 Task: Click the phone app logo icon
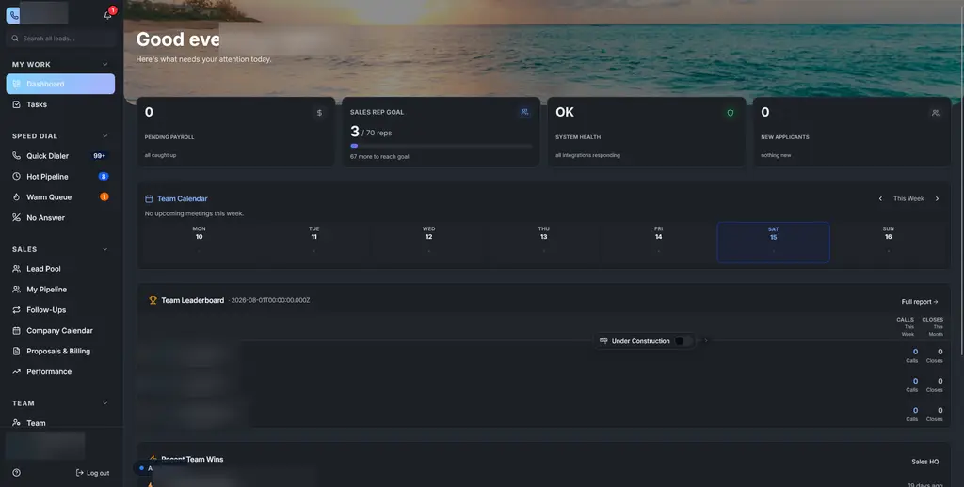click(13, 15)
